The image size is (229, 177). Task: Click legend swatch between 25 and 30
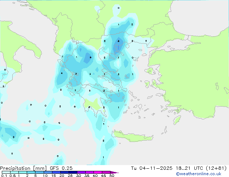click(x=73, y=172)
